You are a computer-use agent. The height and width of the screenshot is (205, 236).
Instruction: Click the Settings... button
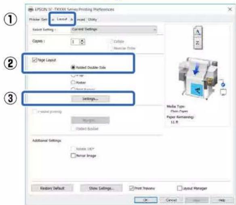coord(90,99)
